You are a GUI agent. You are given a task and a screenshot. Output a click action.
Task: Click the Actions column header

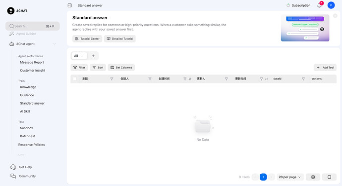pyautogui.click(x=317, y=79)
